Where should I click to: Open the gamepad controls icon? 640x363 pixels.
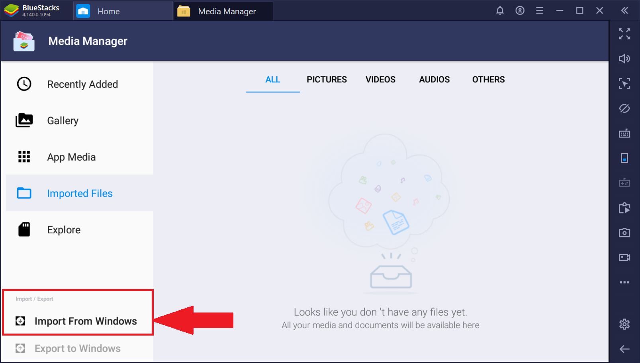coord(624,183)
